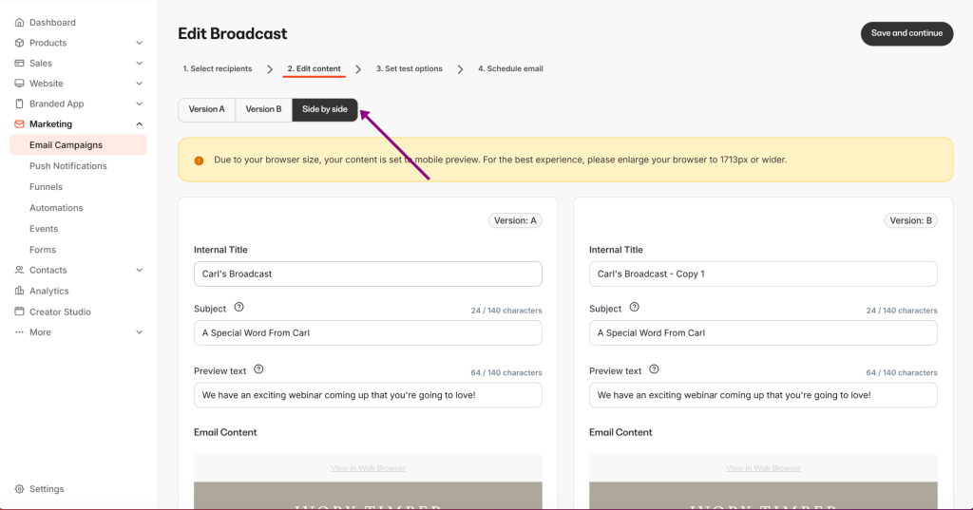Click the Edit Broadcast heading
The height and width of the screenshot is (510, 973).
[x=233, y=33]
